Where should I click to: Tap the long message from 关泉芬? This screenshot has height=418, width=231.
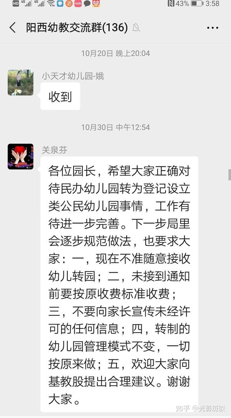click(x=119, y=284)
